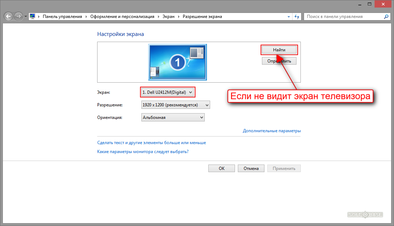The width and height of the screenshot is (394, 226).
Task: Expand the arrow after Экран breadcrumb
Action: [x=179, y=17]
